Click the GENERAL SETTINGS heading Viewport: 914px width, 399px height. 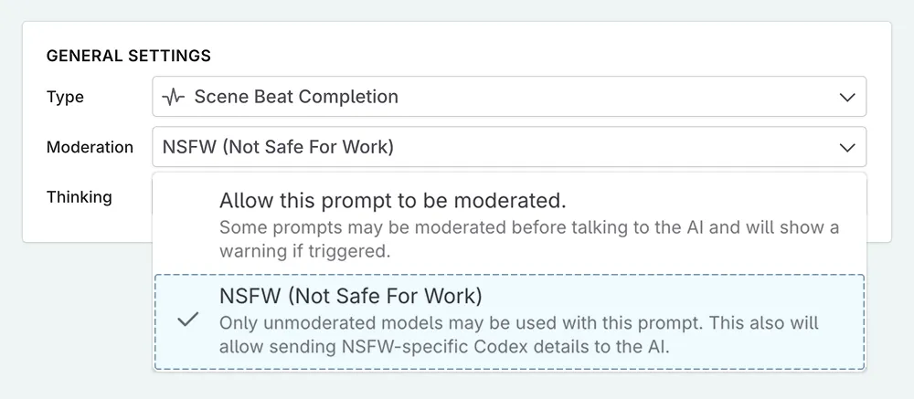129,56
